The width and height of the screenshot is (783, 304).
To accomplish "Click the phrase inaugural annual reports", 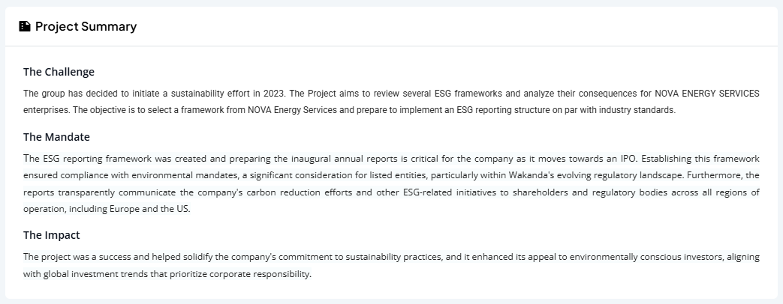I will point(345,159).
